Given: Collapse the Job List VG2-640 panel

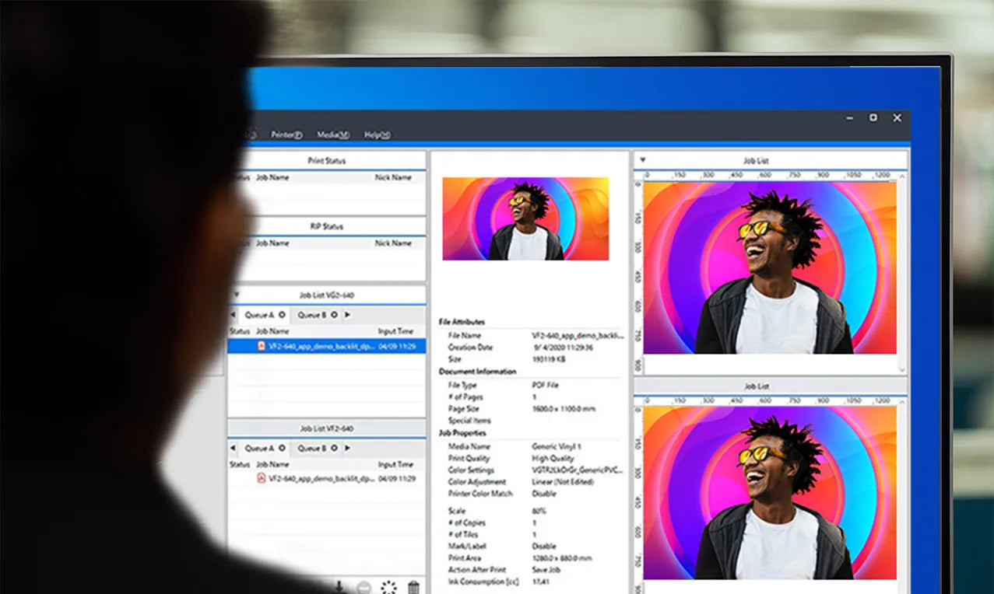Looking at the screenshot, I should point(237,295).
